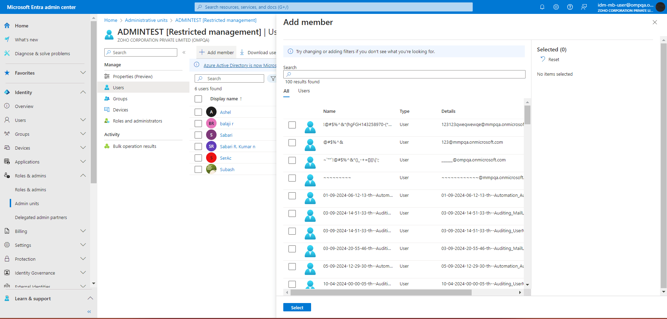Expand the Applications section in sidebar

pyautogui.click(x=83, y=162)
